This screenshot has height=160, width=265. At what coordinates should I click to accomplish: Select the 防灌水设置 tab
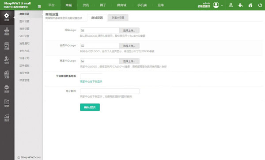click(118, 18)
